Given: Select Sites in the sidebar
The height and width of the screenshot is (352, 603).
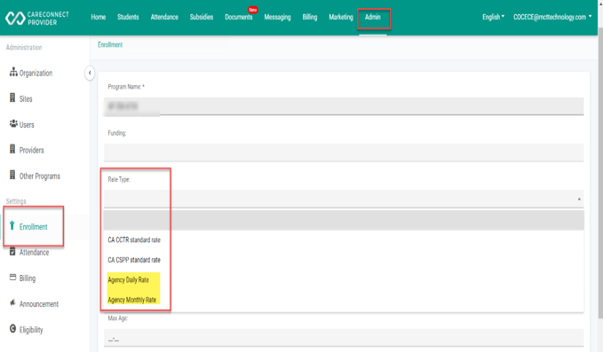Looking at the screenshot, I should coord(26,98).
